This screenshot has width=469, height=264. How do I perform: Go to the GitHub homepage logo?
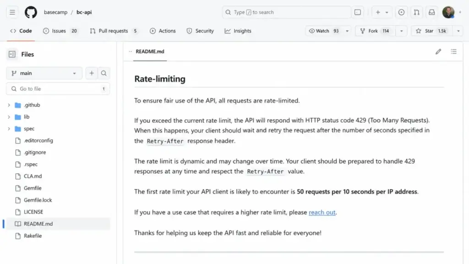coord(31,12)
